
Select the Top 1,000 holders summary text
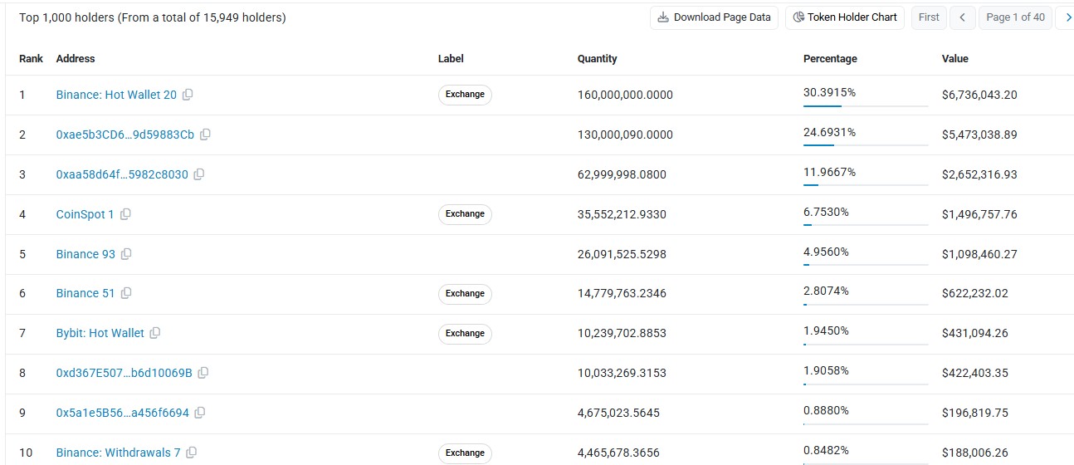(x=153, y=17)
